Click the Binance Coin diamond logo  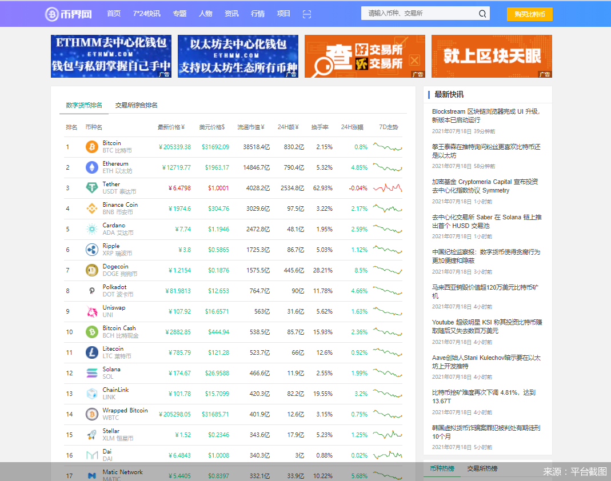pyautogui.click(x=91, y=208)
